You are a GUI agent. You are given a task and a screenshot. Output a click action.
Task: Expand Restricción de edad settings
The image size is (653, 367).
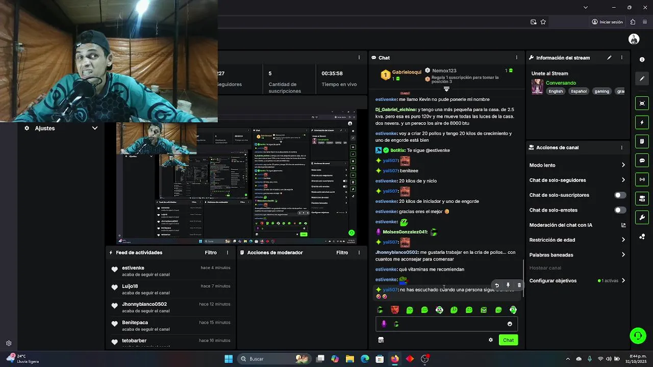tap(623, 240)
